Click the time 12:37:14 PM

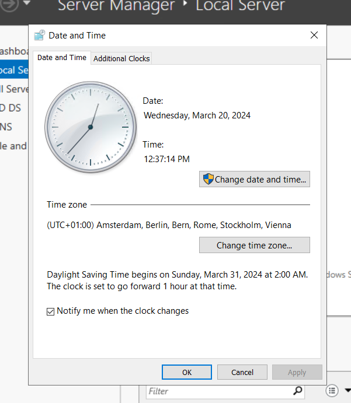pyautogui.click(x=166, y=159)
